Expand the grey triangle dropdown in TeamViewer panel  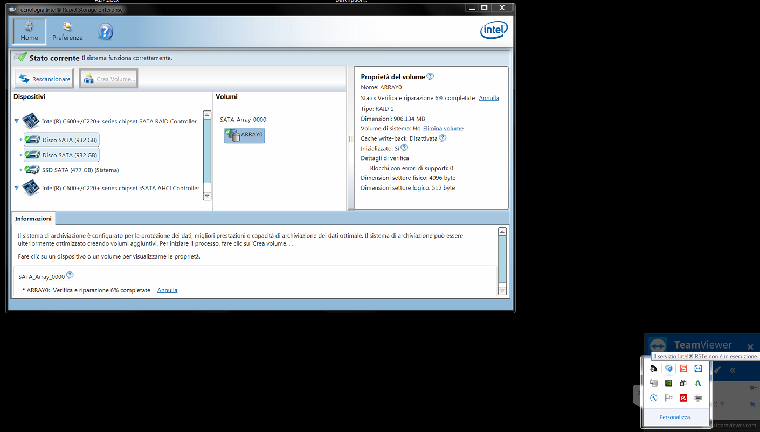[x=722, y=404]
